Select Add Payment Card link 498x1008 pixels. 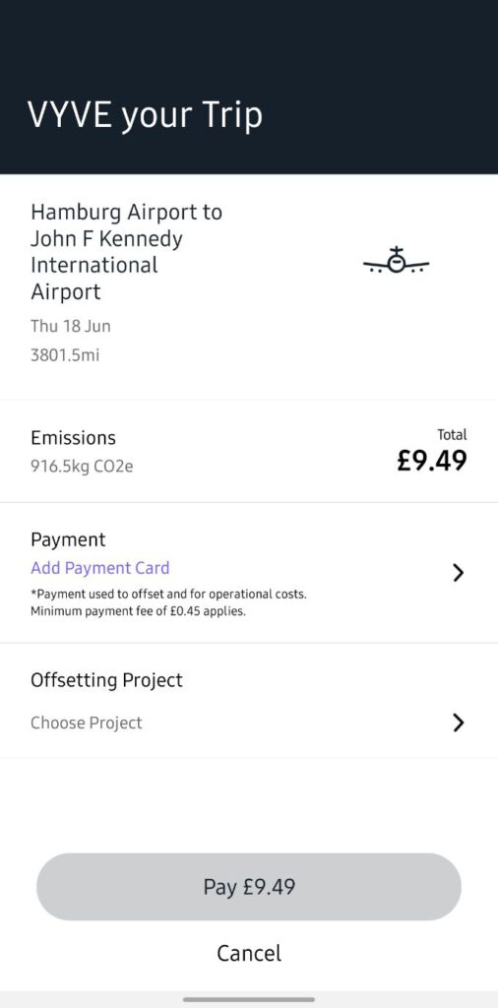[x=100, y=568]
